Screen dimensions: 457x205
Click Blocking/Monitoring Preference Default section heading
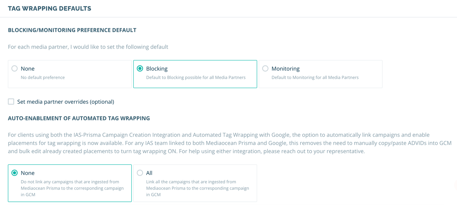tap(72, 30)
